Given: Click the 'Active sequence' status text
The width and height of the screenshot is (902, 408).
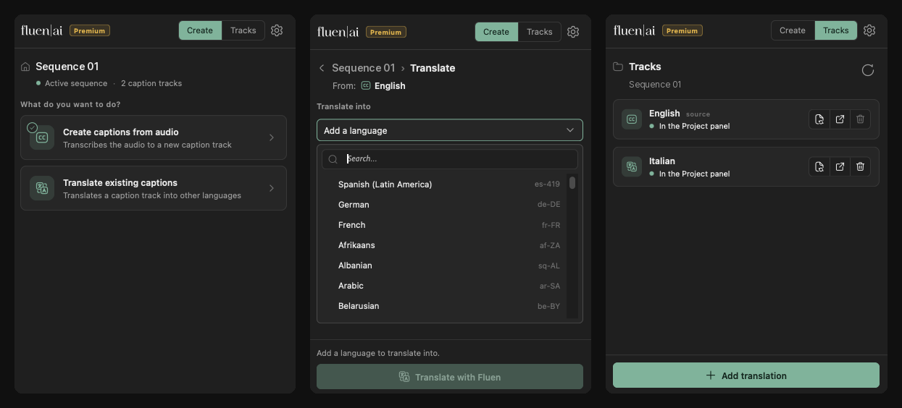Looking at the screenshot, I should [76, 83].
